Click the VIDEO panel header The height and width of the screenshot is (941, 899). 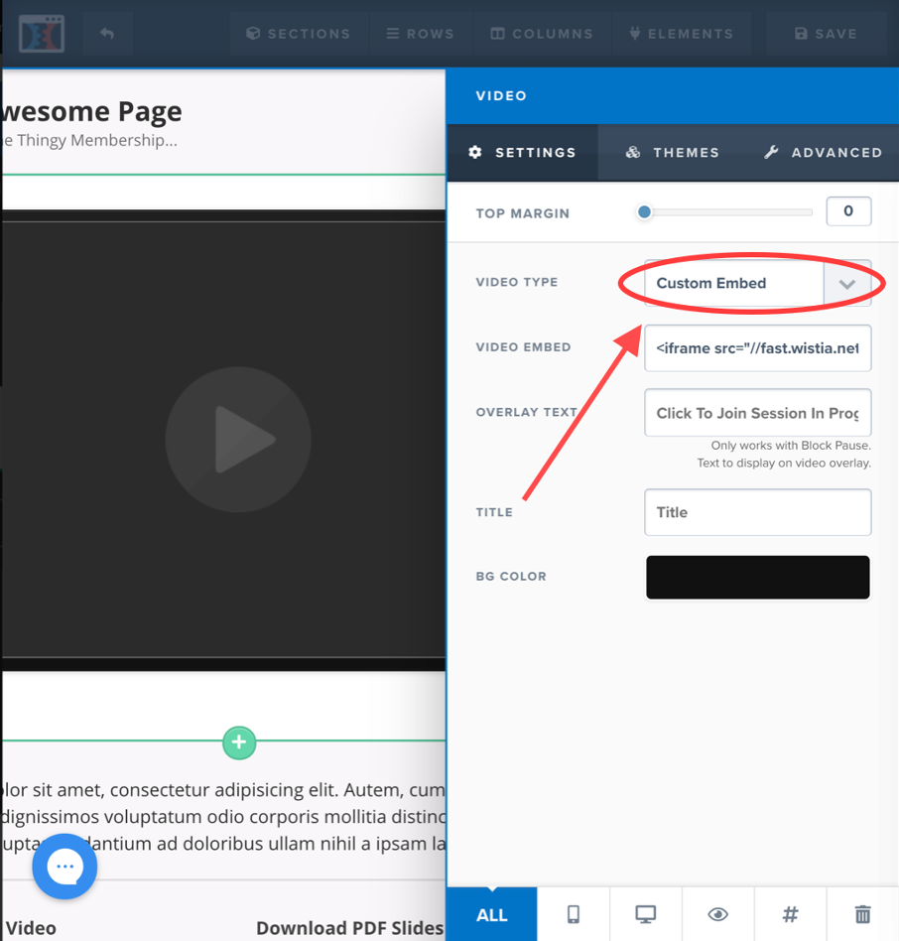click(673, 96)
